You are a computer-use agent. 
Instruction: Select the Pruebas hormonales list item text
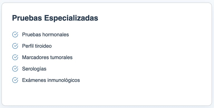[x=45, y=35]
